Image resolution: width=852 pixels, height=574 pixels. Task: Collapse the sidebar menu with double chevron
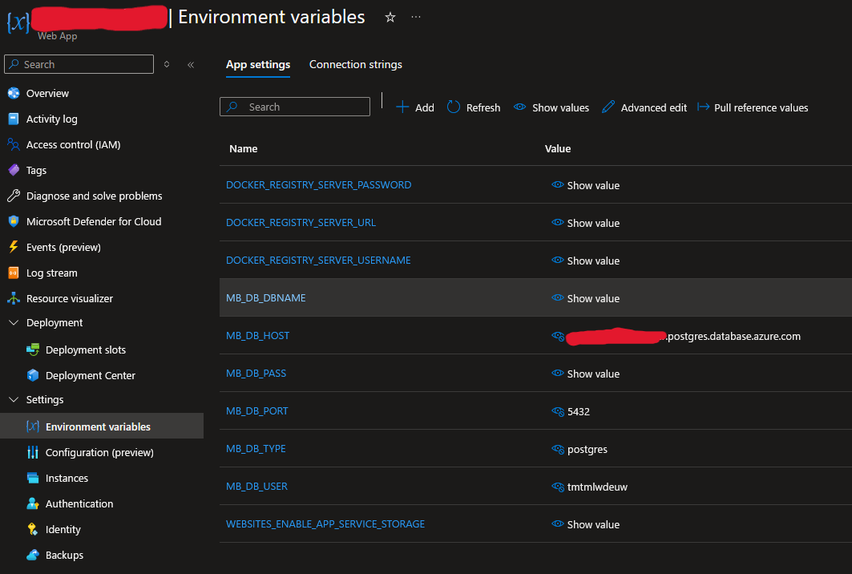191,65
